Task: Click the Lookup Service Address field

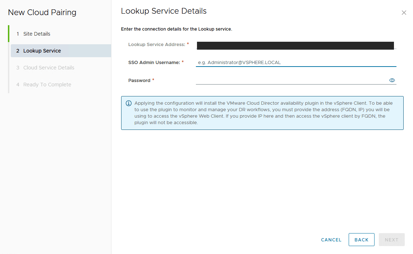Action: (296, 45)
